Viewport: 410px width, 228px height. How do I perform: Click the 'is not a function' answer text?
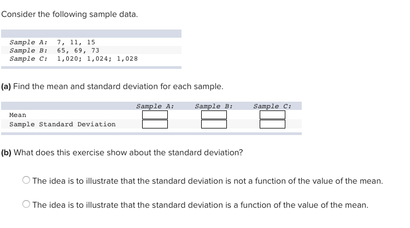(208, 180)
